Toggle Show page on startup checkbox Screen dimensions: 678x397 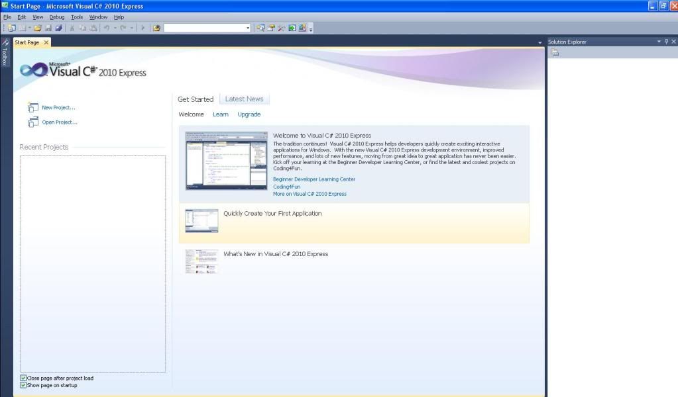tap(23, 385)
